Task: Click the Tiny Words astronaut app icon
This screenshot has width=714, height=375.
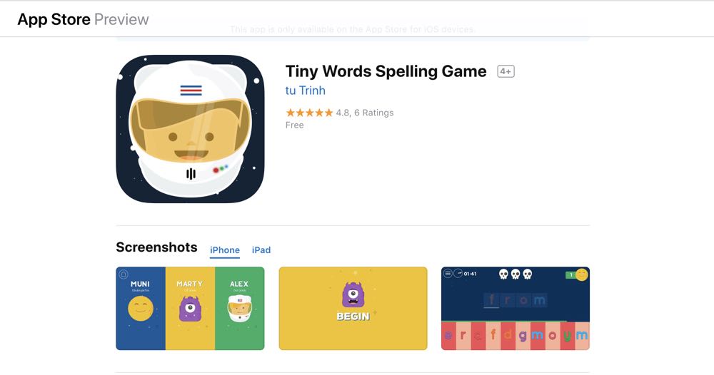Action: pos(191,129)
